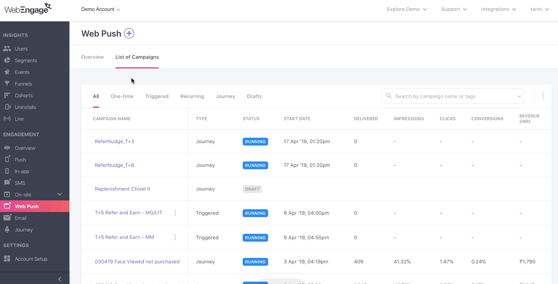Open Account Setup icon in sidebar

(7, 259)
